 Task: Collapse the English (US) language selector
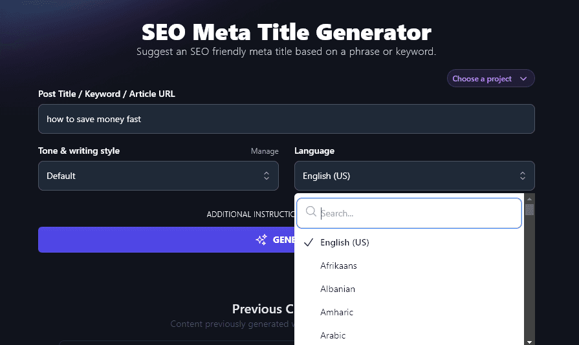pos(414,176)
